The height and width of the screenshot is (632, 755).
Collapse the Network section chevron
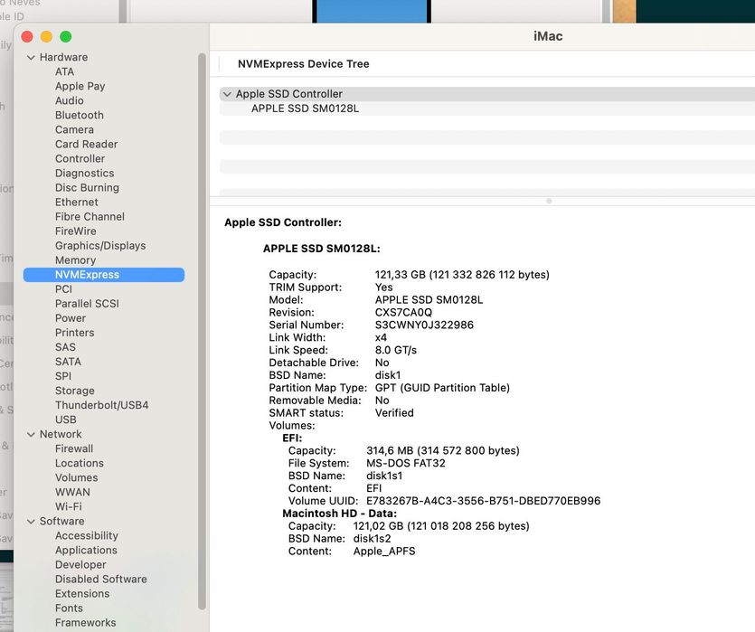pyautogui.click(x=31, y=434)
